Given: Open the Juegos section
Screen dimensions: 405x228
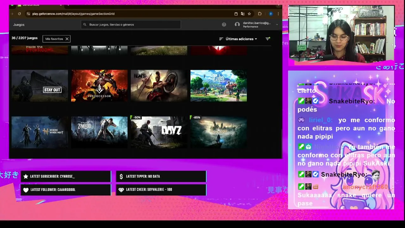Looking at the screenshot, I should tap(19, 24).
